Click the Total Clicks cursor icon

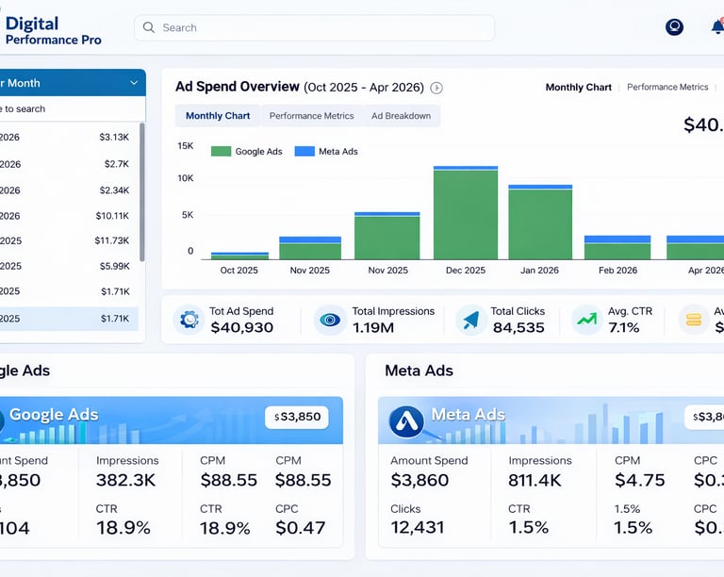click(x=471, y=320)
